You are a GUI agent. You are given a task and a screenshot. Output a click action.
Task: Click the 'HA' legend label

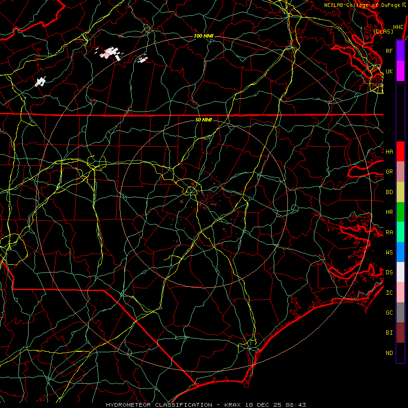(389, 151)
